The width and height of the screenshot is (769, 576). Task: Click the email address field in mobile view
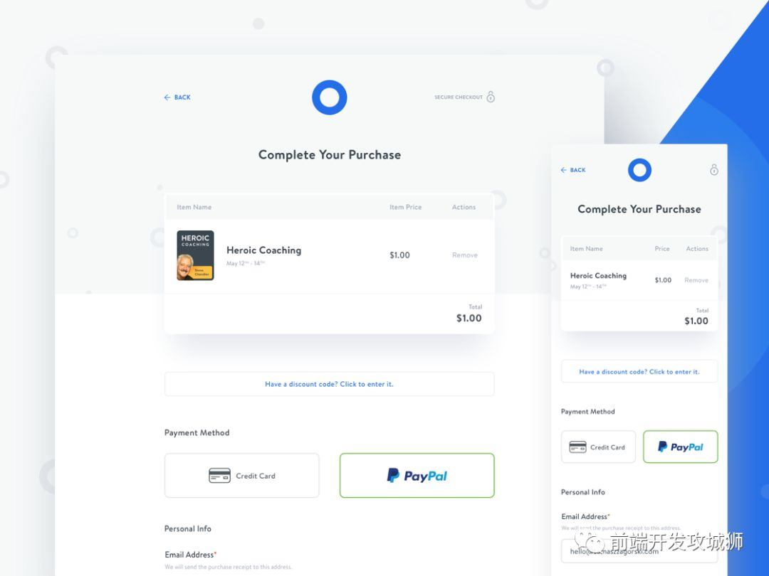pyautogui.click(x=639, y=551)
